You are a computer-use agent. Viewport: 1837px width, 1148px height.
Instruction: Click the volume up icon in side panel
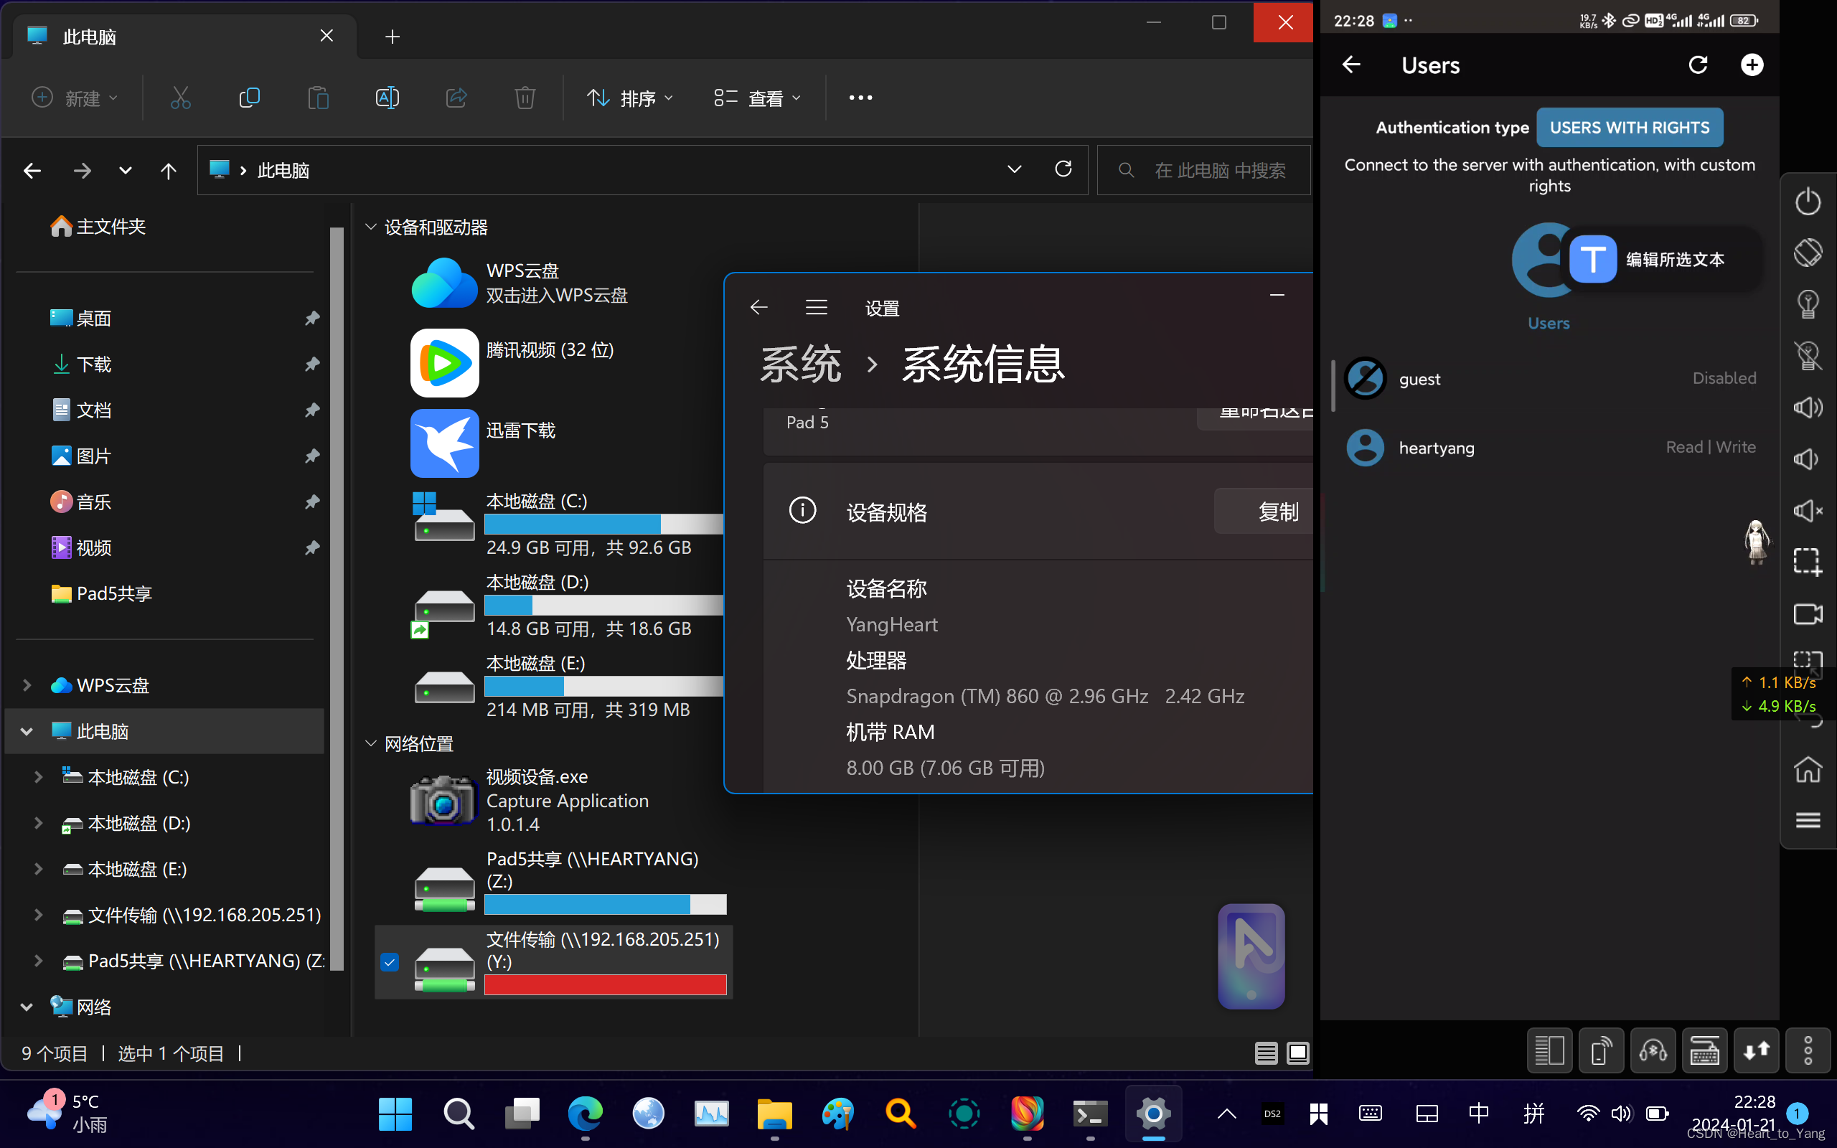tap(1808, 408)
